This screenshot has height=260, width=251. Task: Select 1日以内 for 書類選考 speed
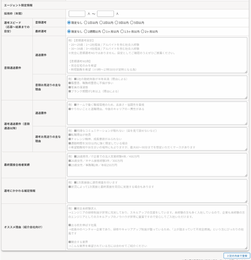(x=85, y=22)
